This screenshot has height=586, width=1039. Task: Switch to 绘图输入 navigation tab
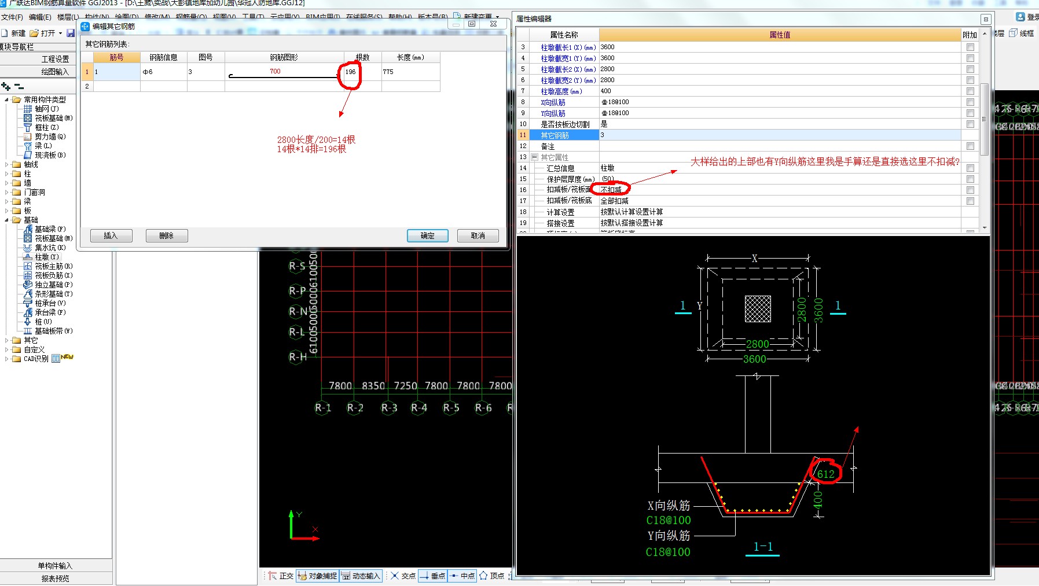[x=55, y=72]
